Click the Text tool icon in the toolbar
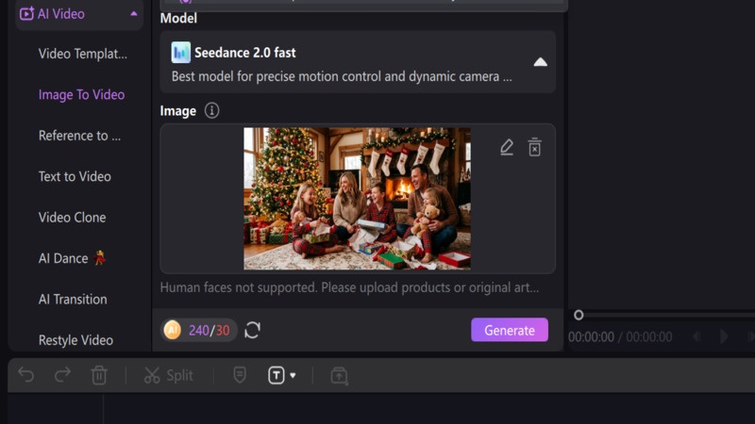 point(277,375)
